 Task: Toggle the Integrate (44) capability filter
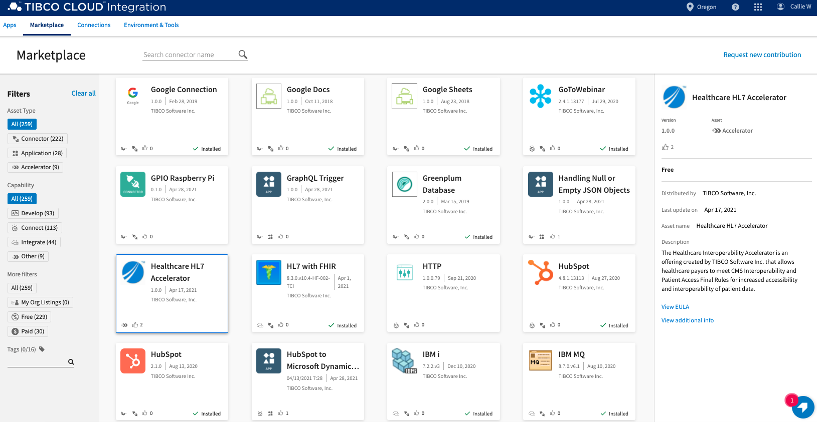click(34, 242)
